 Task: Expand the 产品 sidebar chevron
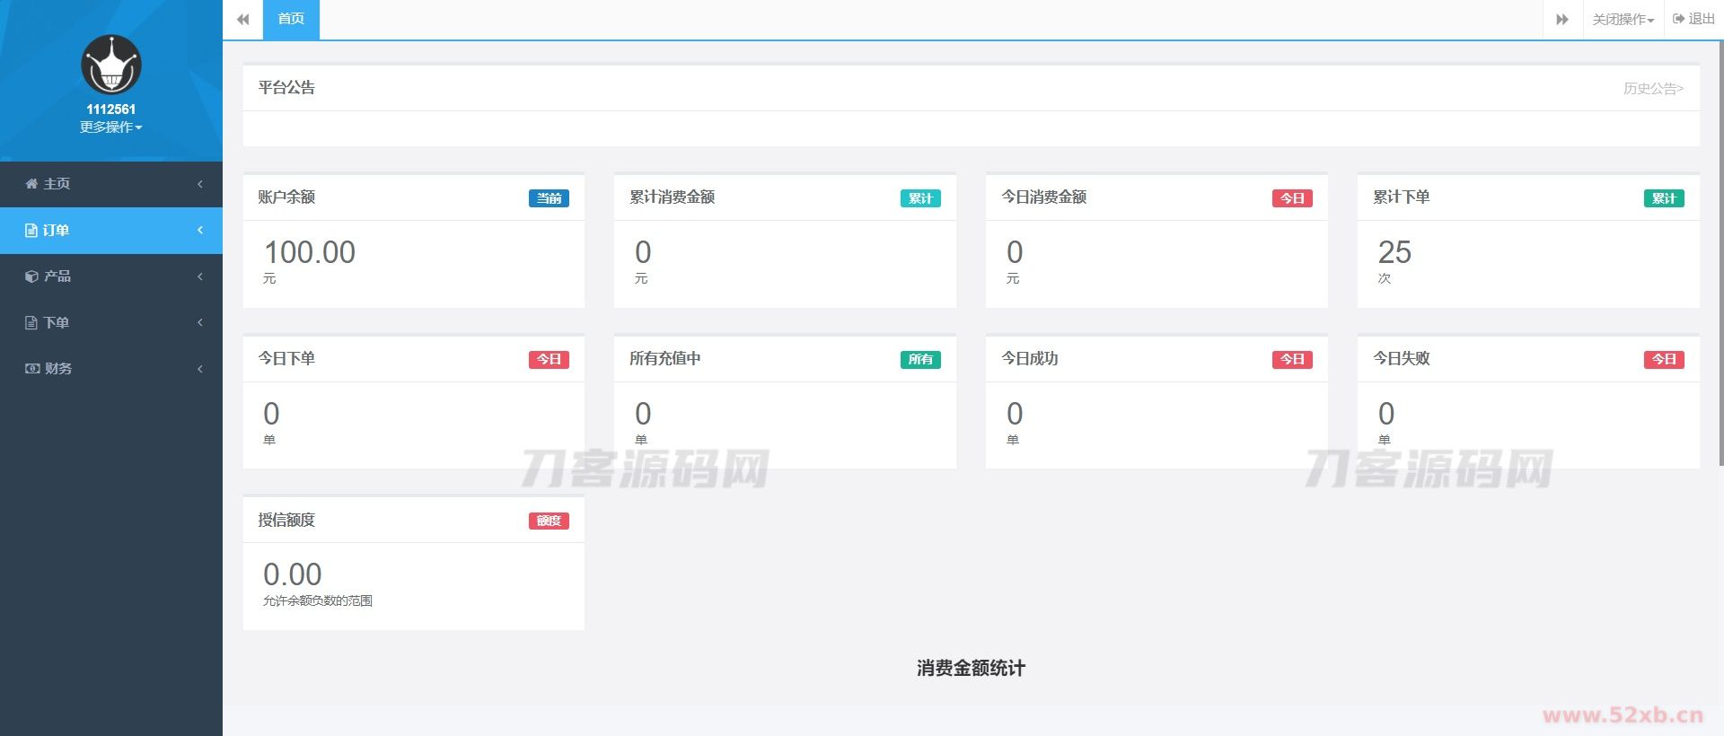200,276
